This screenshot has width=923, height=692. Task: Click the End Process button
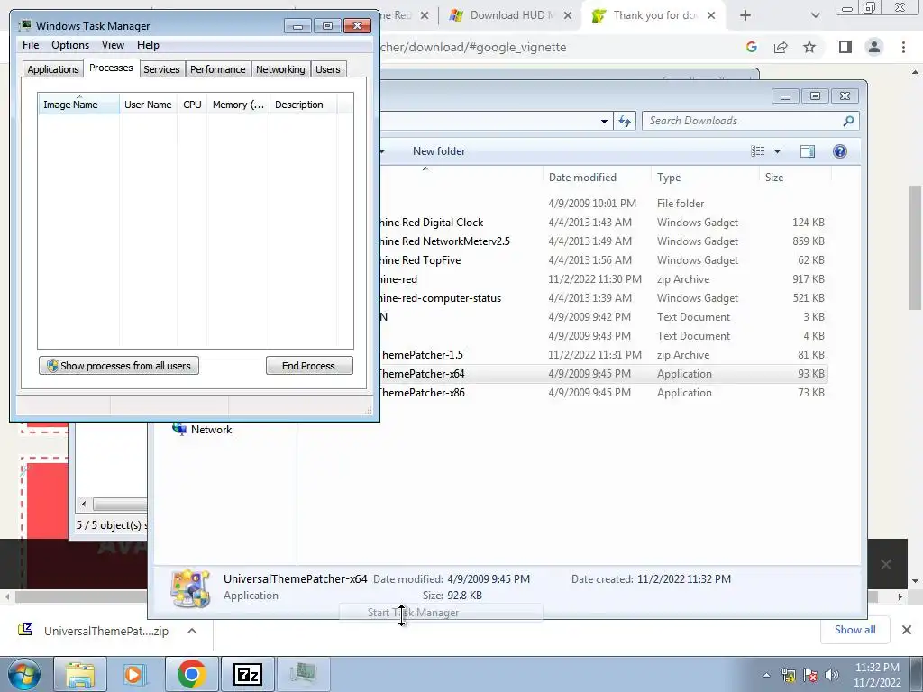pyautogui.click(x=309, y=366)
